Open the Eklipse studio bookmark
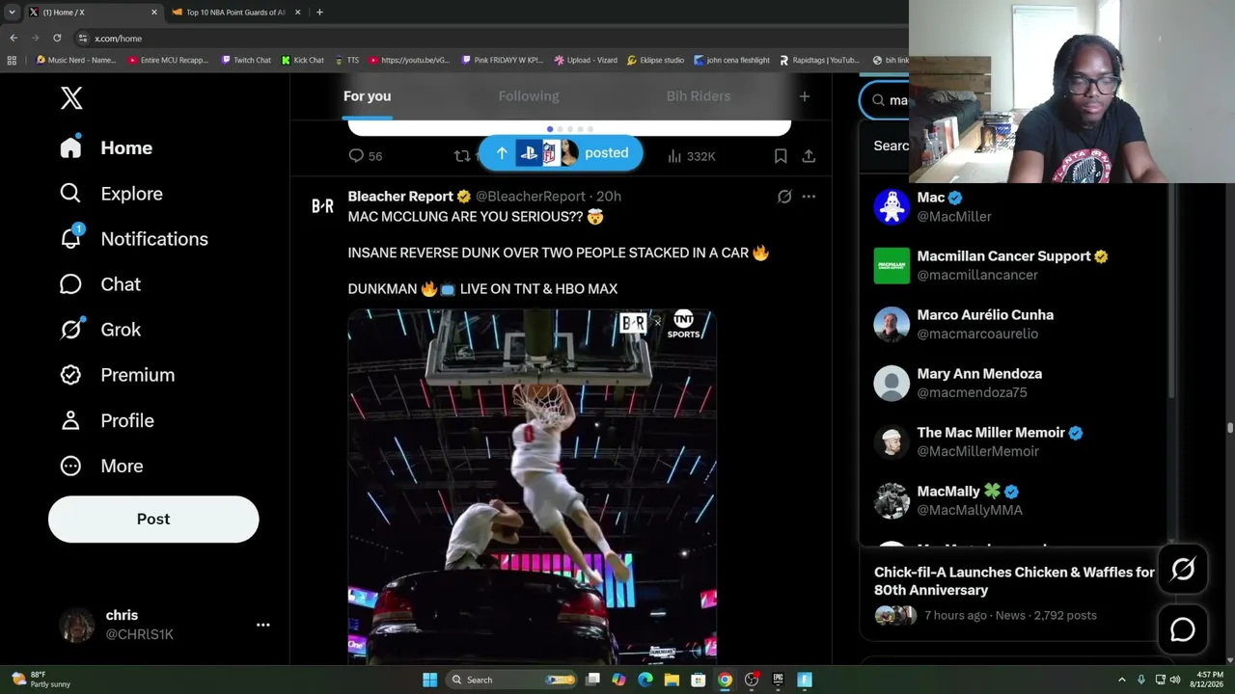The height and width of the screenshot is (694, 1235). point(655,61)
